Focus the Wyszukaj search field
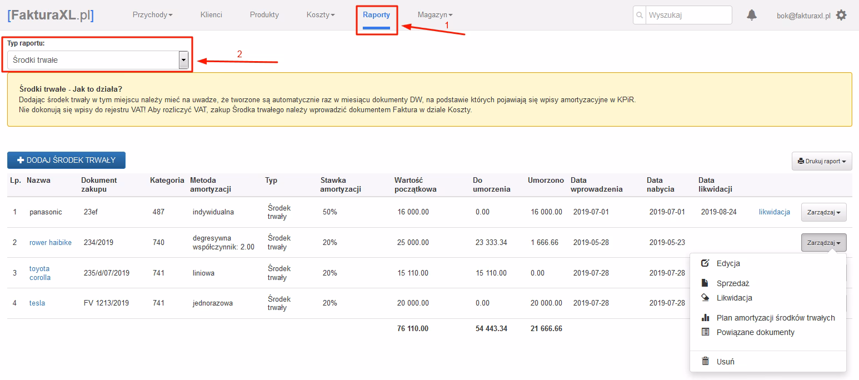Image resolution: width=859 pixels, height=380 pixels. [689, 15]
